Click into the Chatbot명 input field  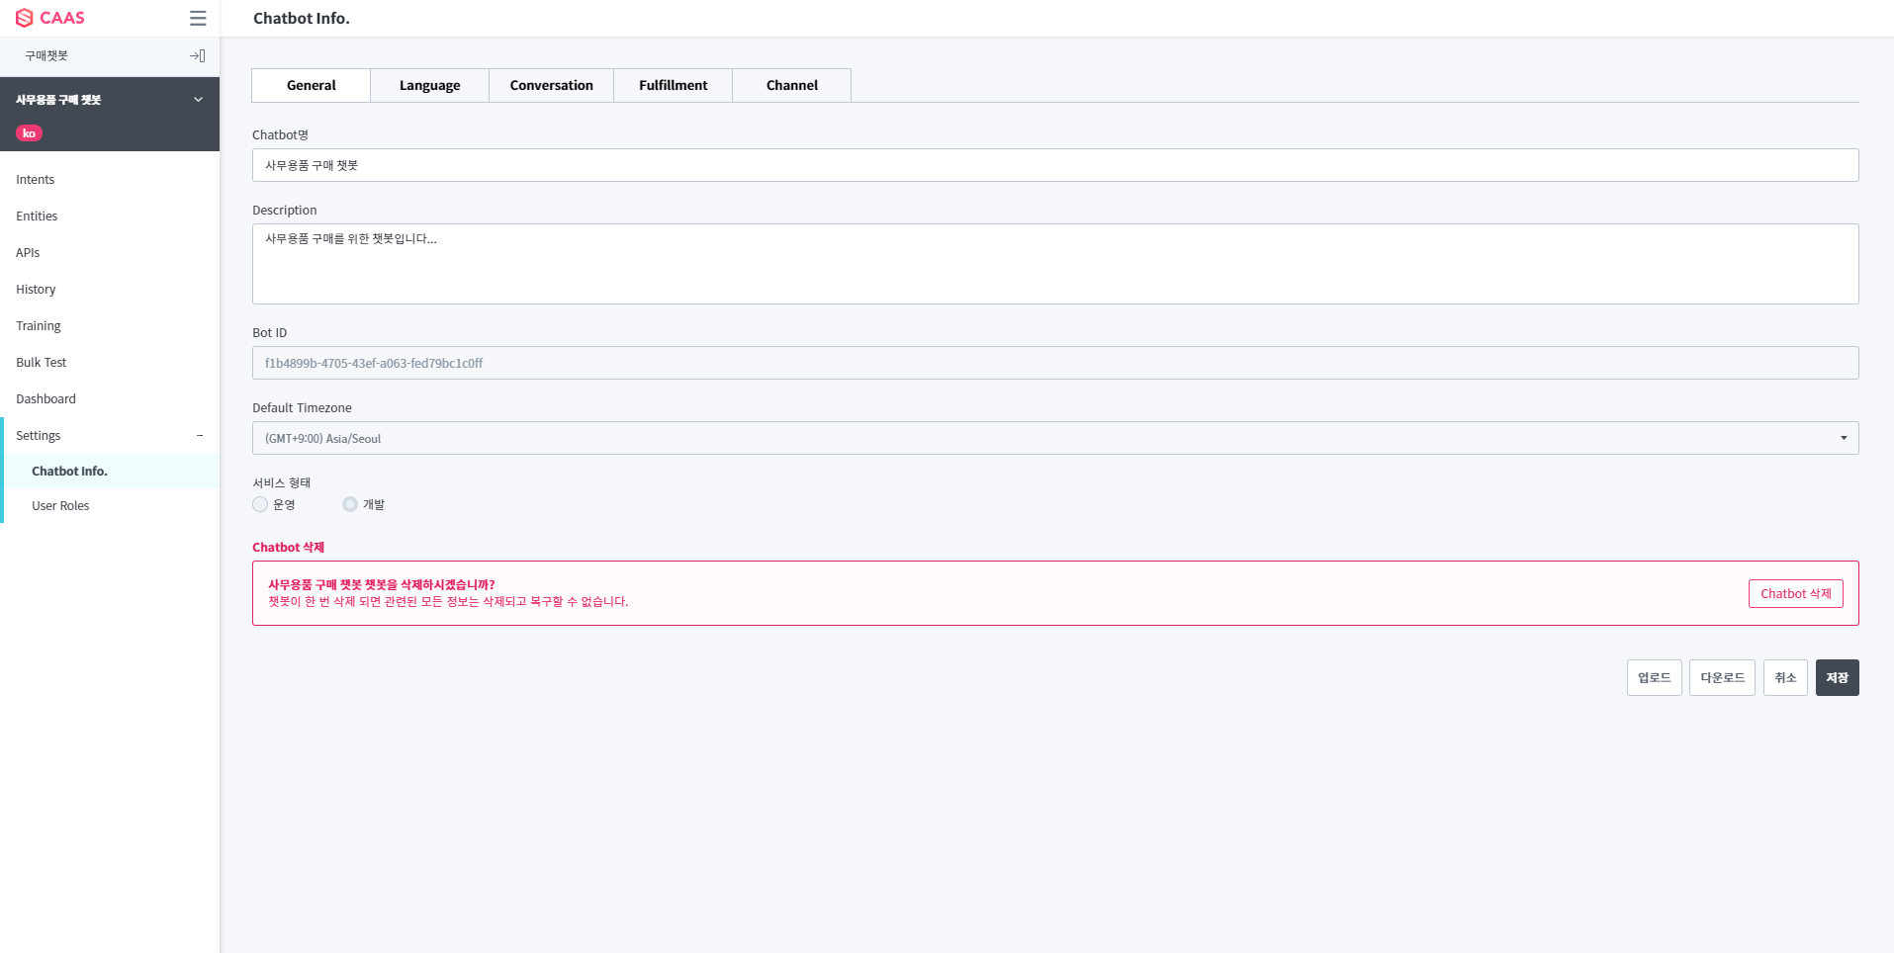click(1054, 165)
